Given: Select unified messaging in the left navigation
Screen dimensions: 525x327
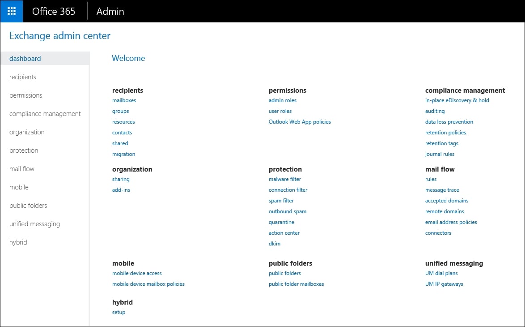Looking at the screenshot, I should [x=34, y=224].
